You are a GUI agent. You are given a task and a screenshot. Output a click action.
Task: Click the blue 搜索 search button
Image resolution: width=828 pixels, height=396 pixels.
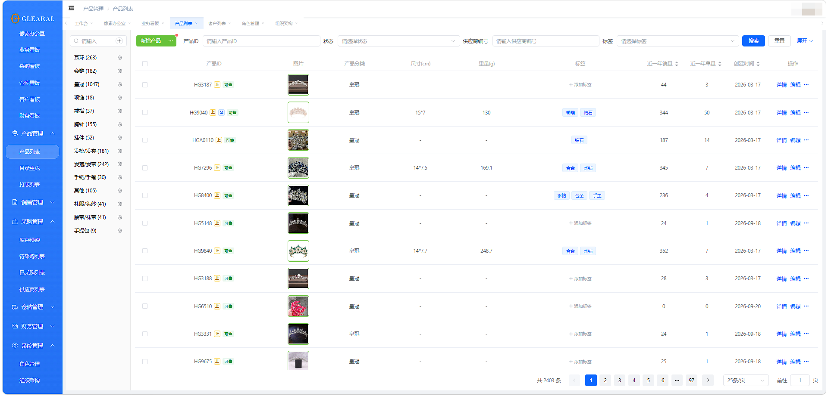tap(753, 41)
